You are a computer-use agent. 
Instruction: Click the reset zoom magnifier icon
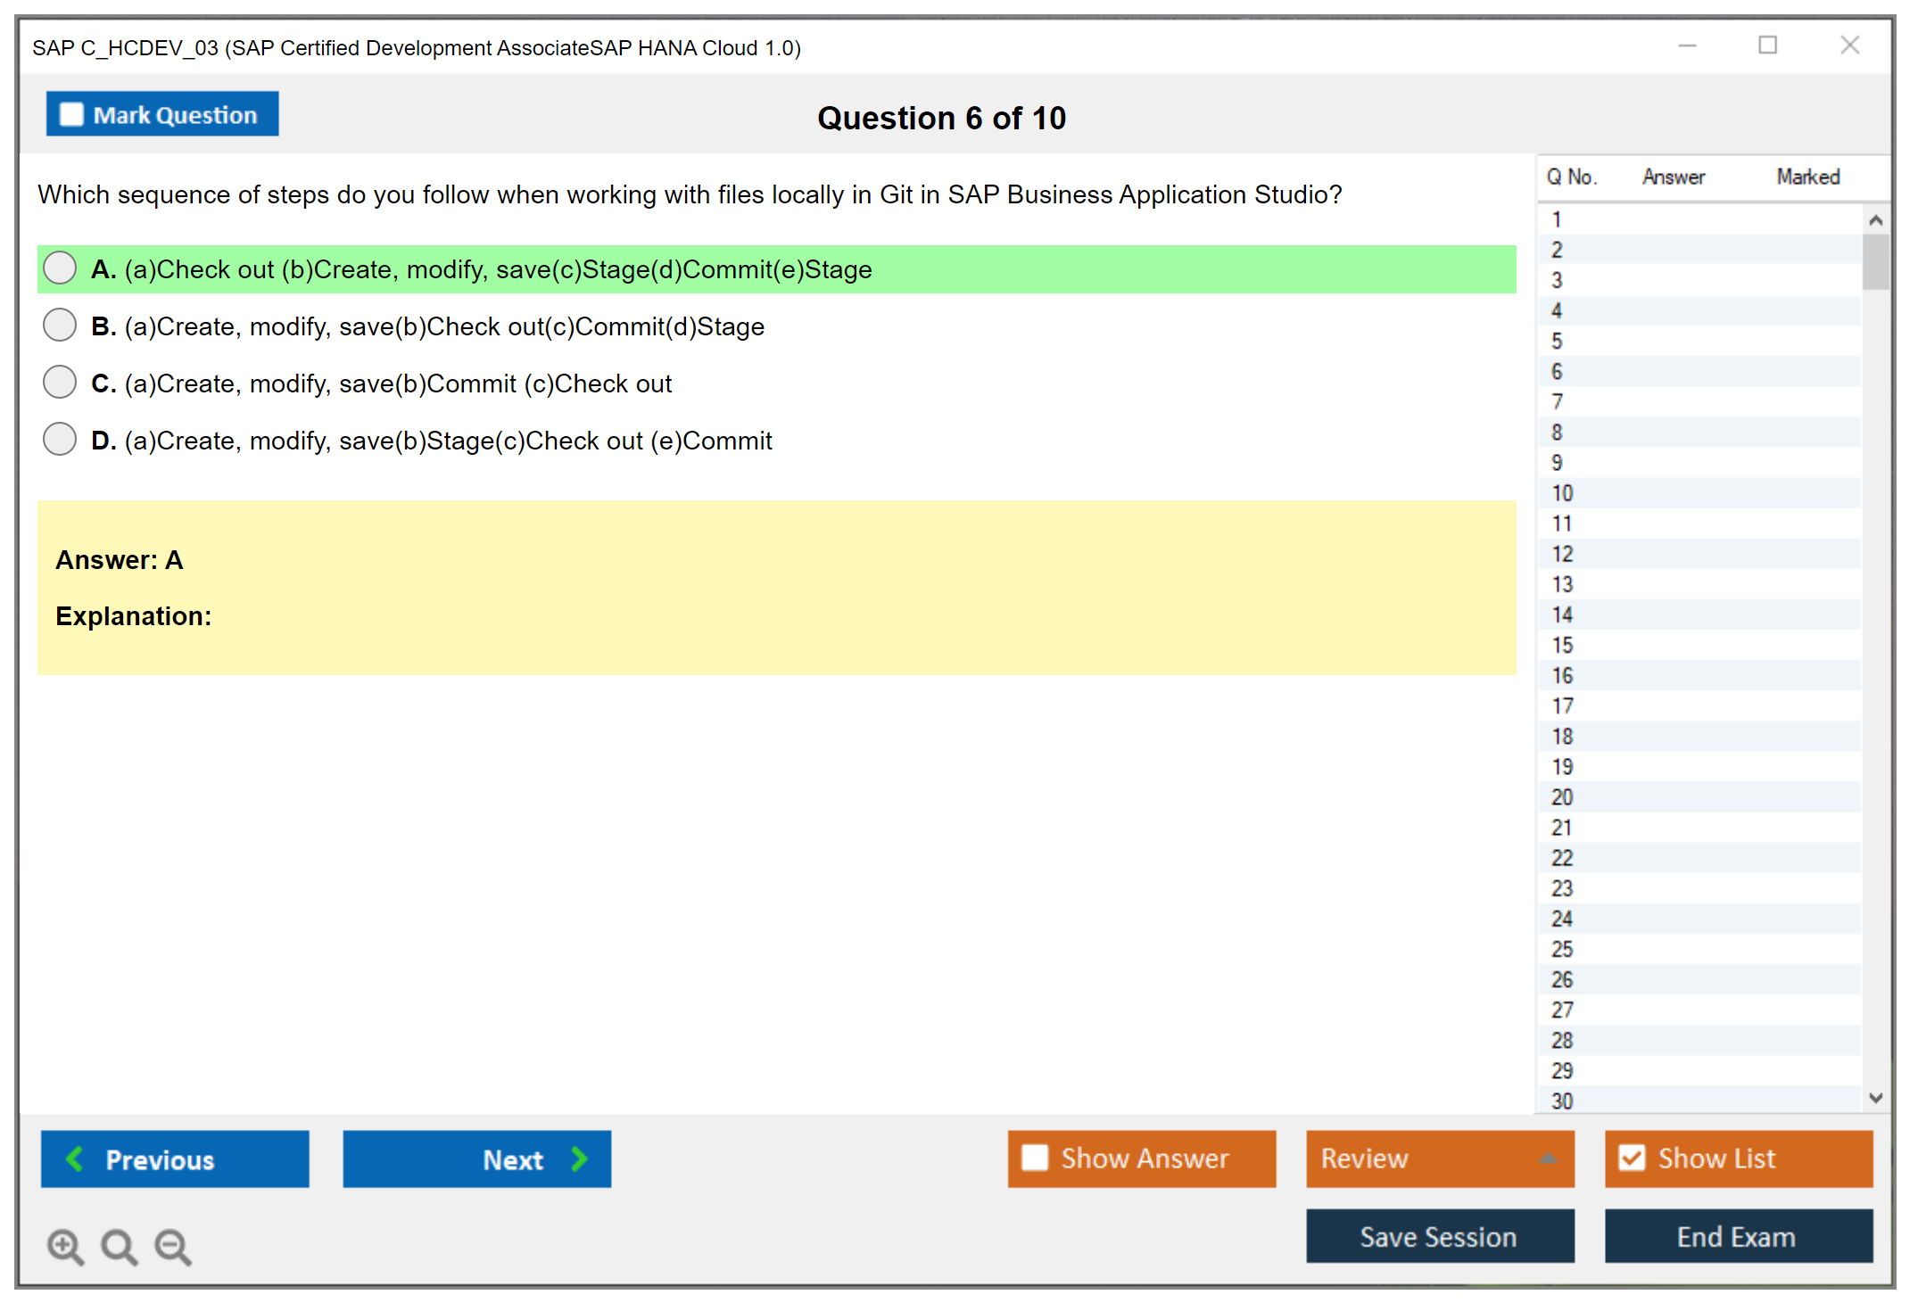click(119, 1246)
